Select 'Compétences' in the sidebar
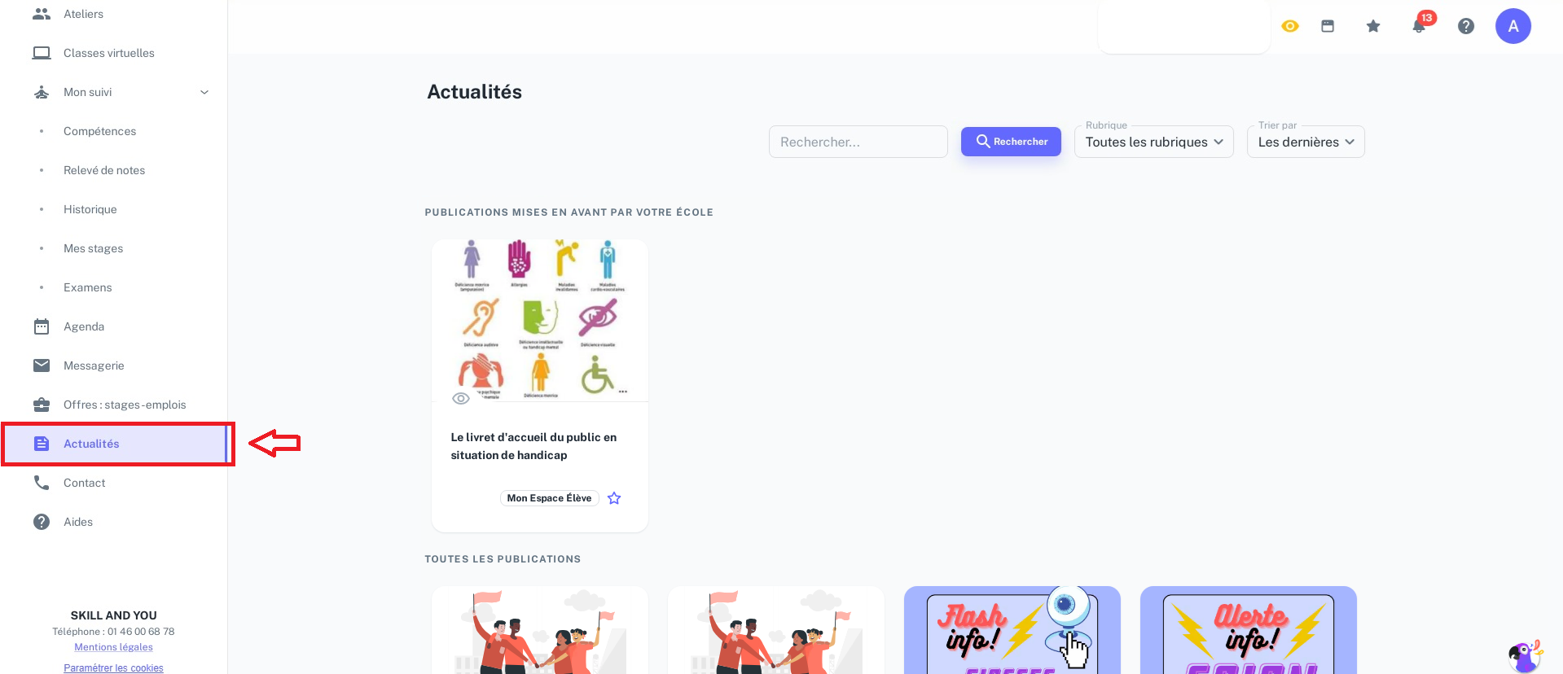This screenshot has width=1563, height=674. [x=100, y=131]
